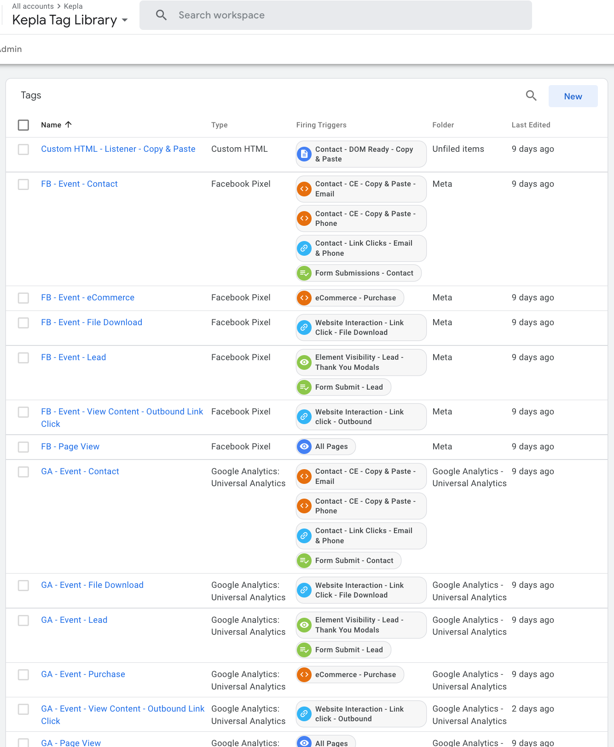
Task: Open the FB - Page View tag
Action: tap(70, 447)
